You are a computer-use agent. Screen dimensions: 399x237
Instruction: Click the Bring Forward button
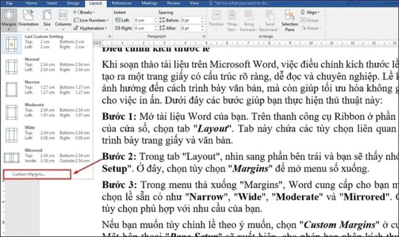[249, 20]
